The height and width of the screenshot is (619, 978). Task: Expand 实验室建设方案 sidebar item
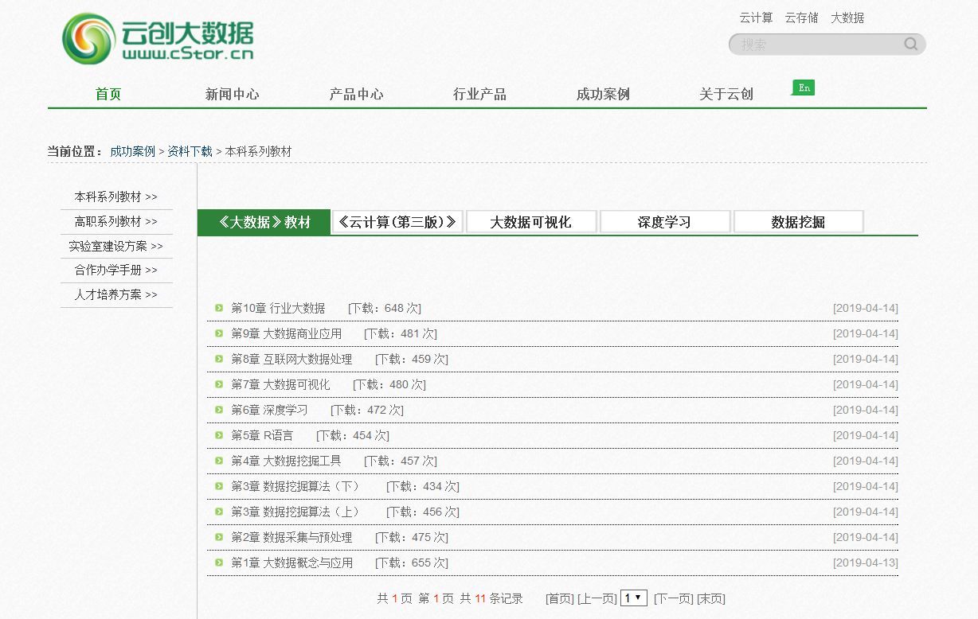click(x=116, y=246)
